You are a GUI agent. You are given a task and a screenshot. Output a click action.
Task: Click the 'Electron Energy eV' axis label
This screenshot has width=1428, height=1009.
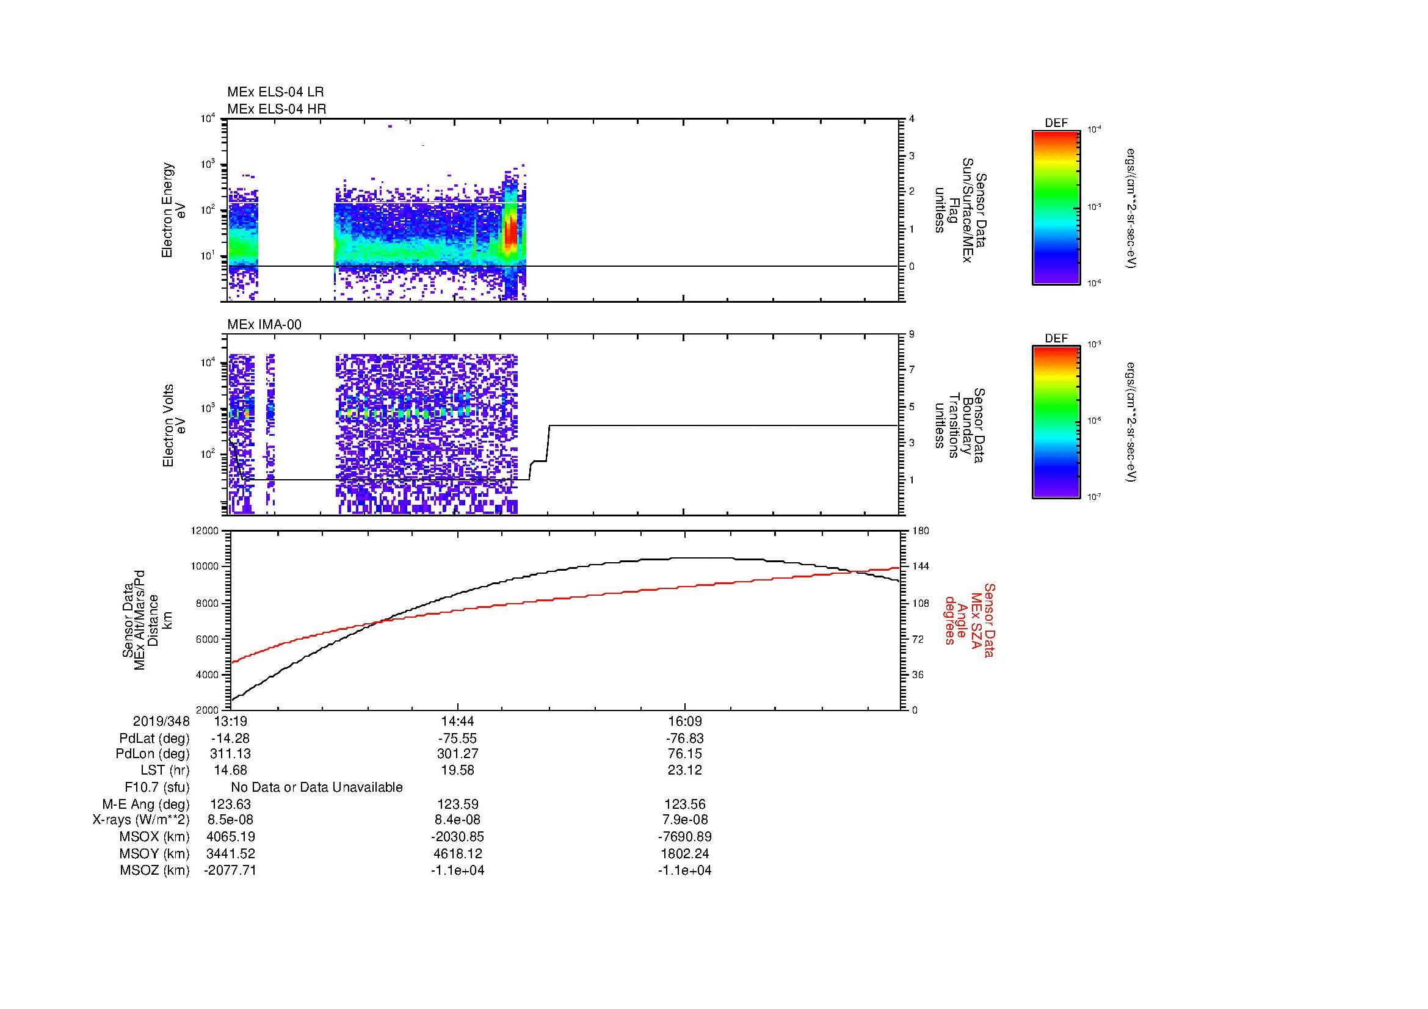(173, 210)
